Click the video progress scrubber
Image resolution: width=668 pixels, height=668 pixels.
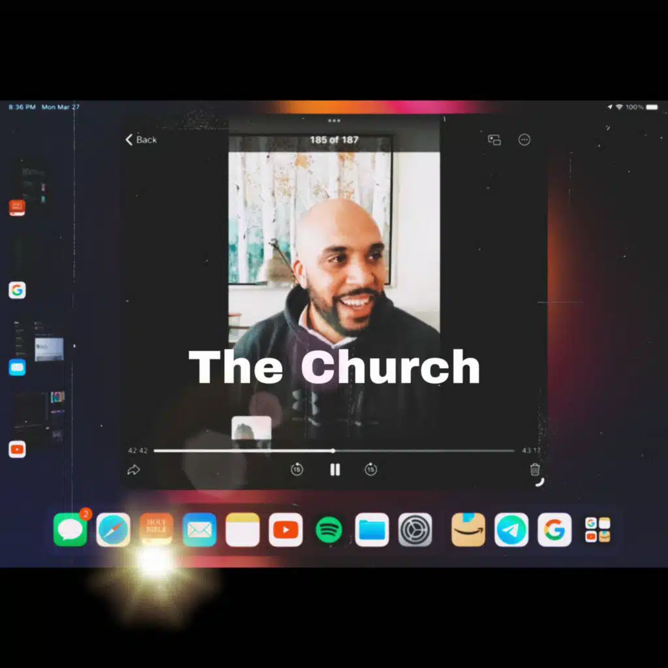pos(333,451)
